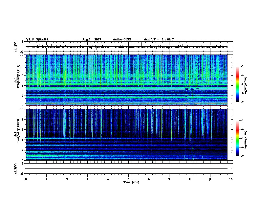This screenshot has height=201, width=260.
Task: Click the flat ch.3 voltage line
Action: click(127, 169)
